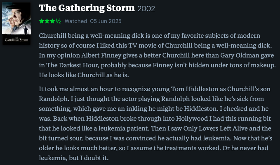Click the Watched label
The image size is (280, 165).
tap(76, 21)
